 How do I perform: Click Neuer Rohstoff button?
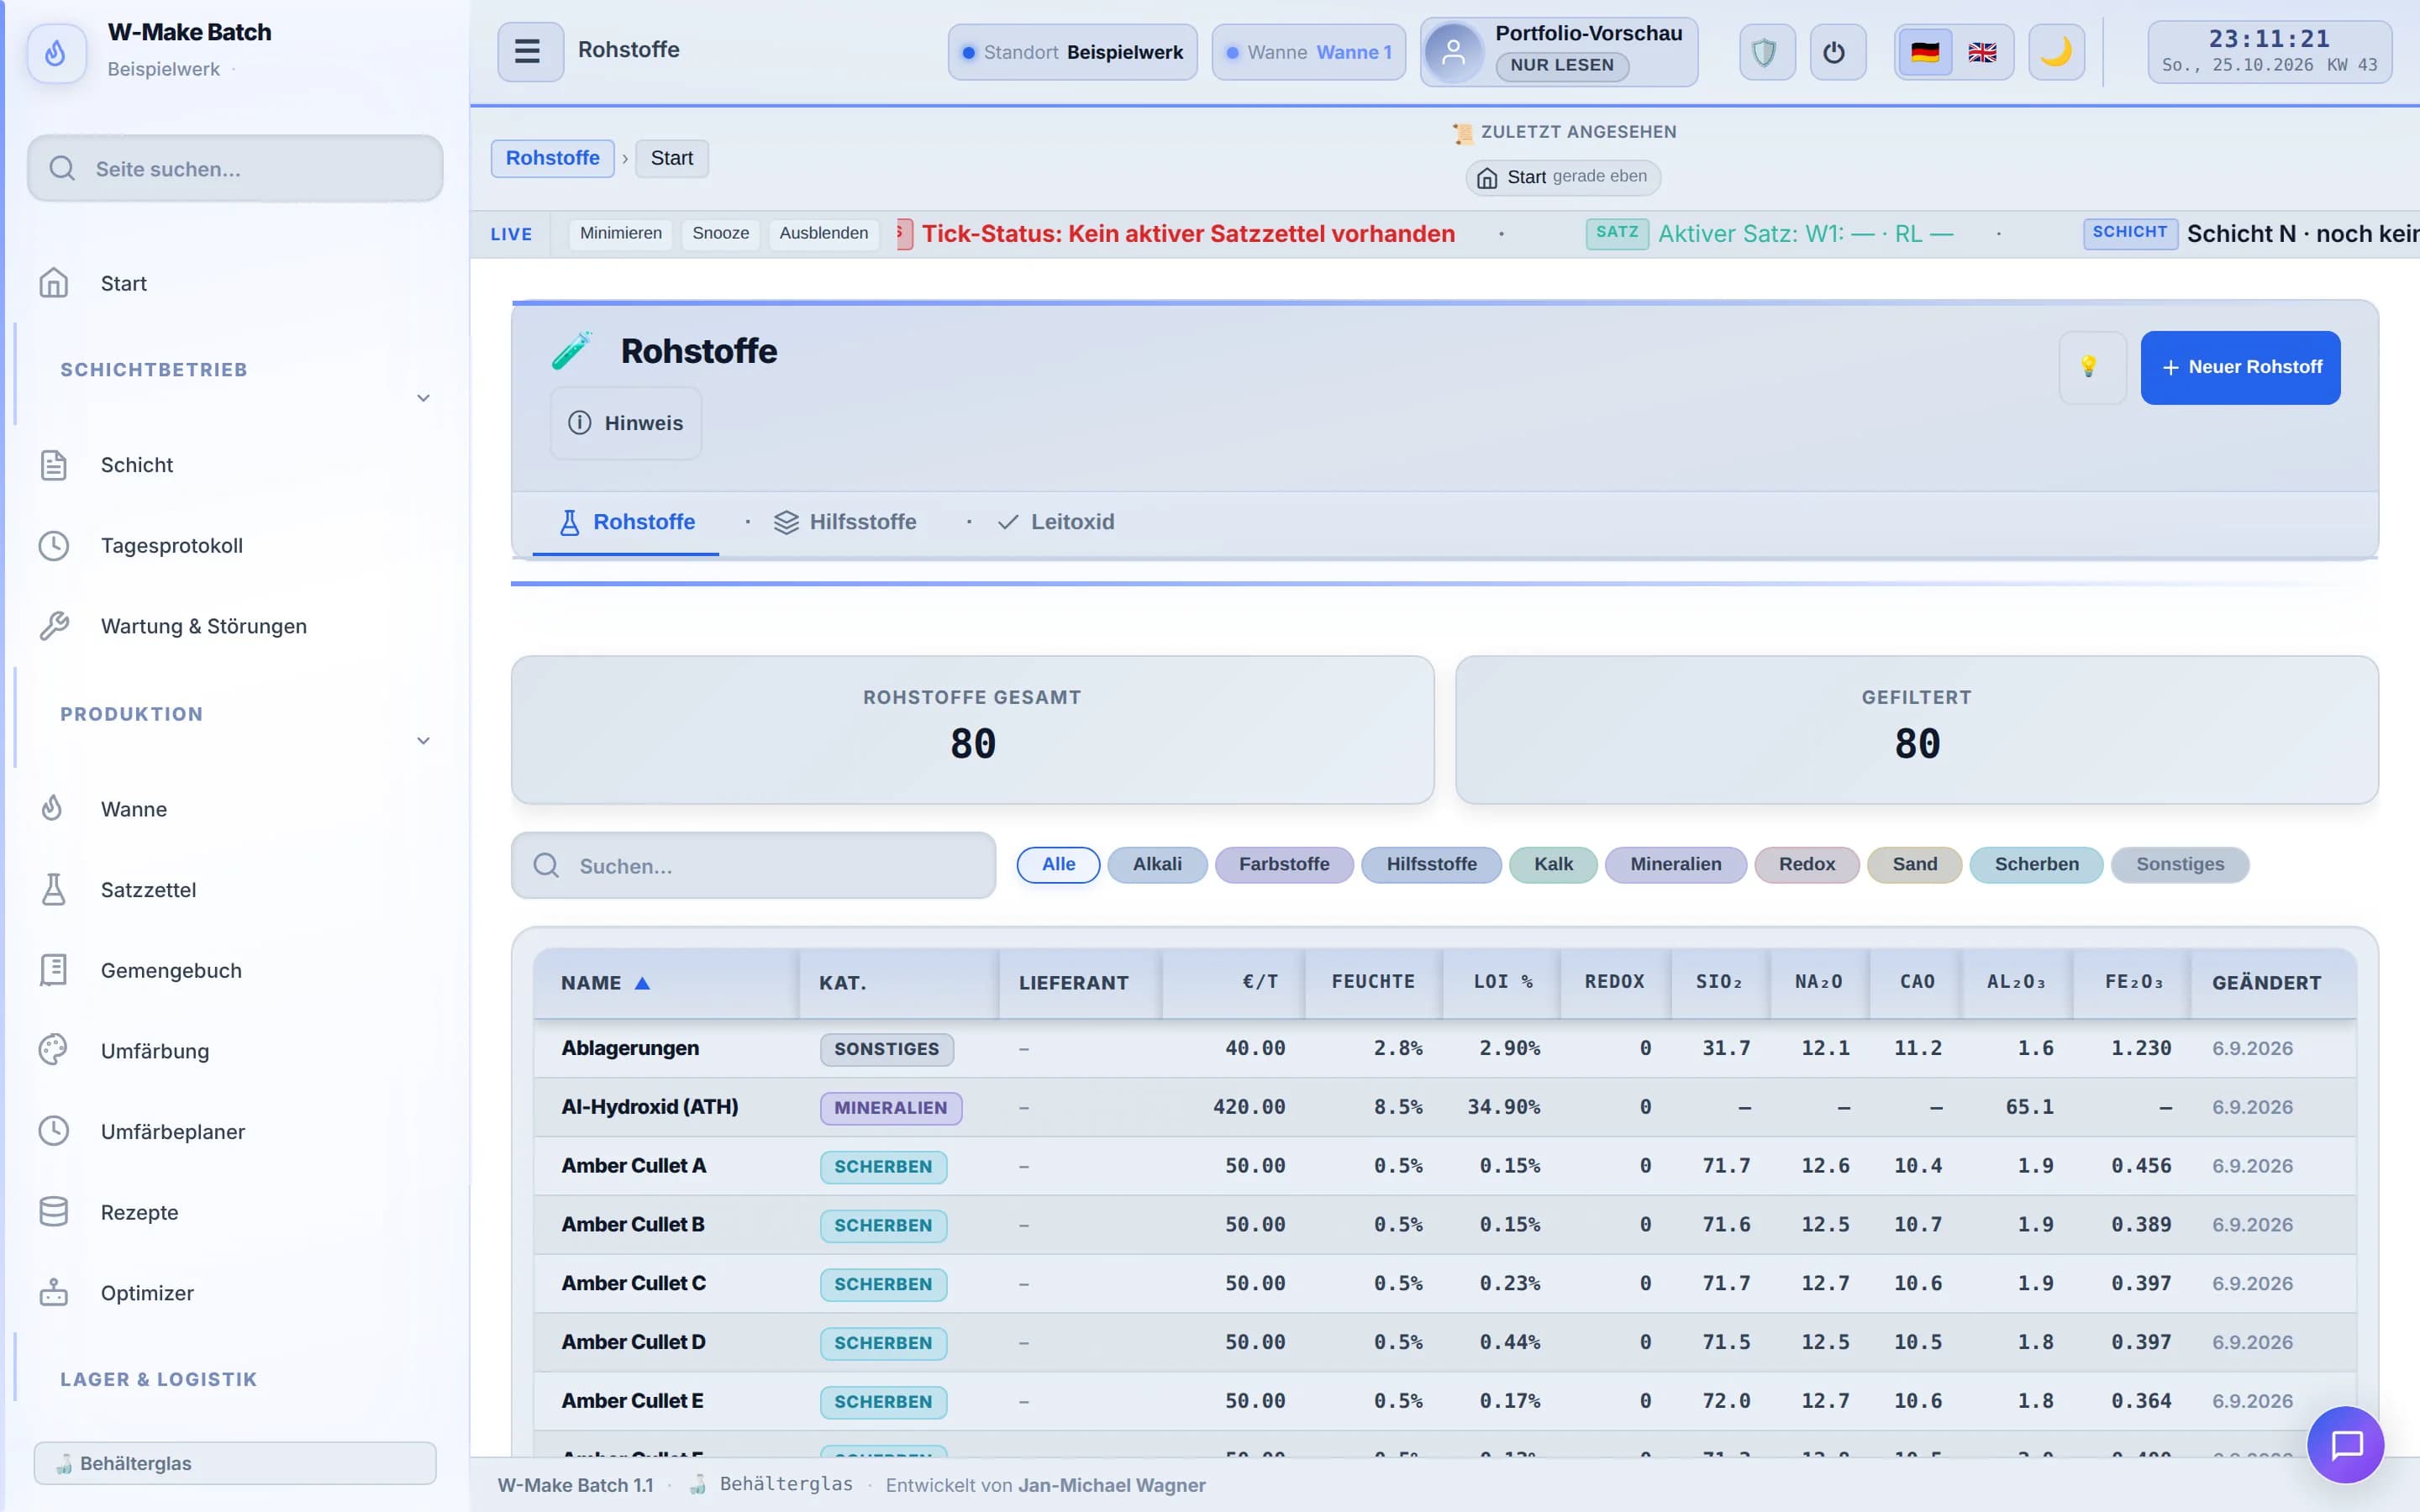point(2240,367)
